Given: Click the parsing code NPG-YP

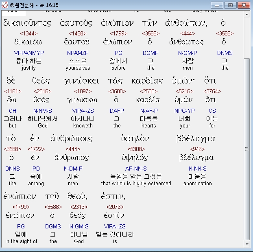Looking at the screenshot, I should (185, 111).
